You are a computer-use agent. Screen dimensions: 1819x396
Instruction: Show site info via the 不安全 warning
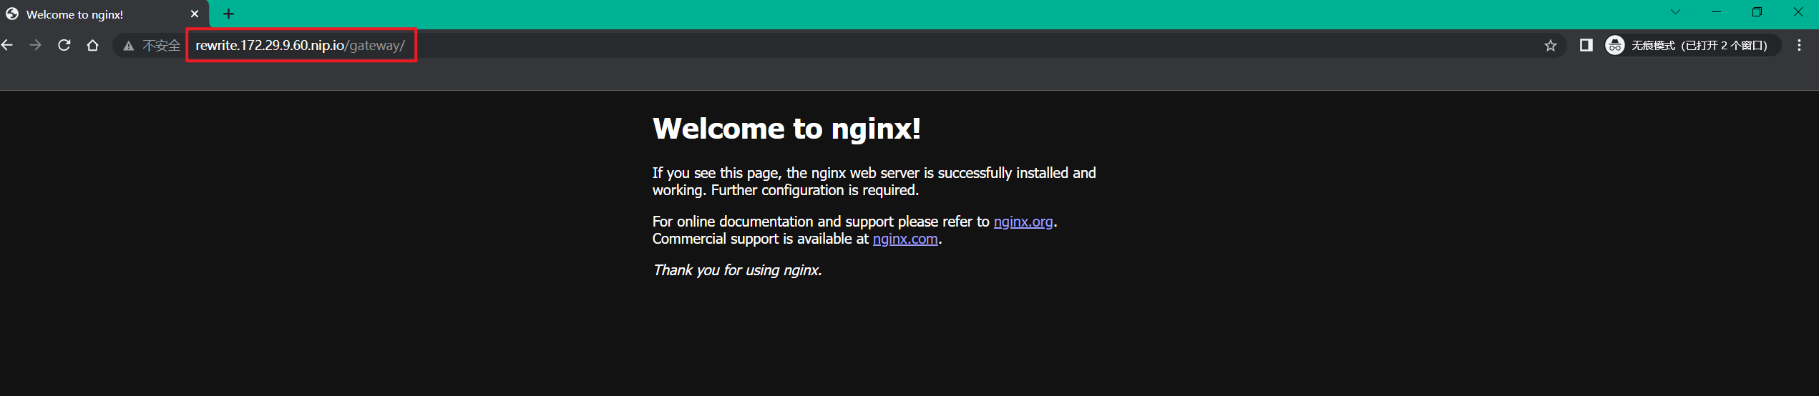click(152, 46)
